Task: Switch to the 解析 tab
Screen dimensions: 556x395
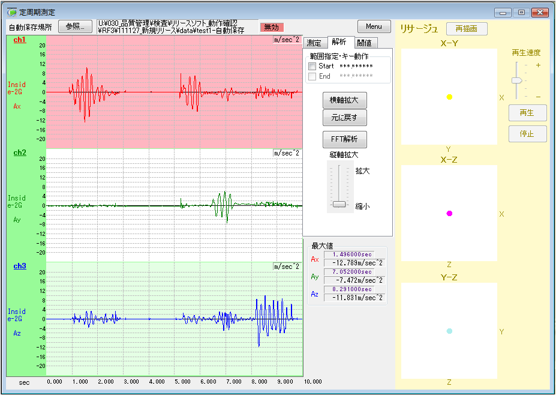Action: click(x=341, y=42)
